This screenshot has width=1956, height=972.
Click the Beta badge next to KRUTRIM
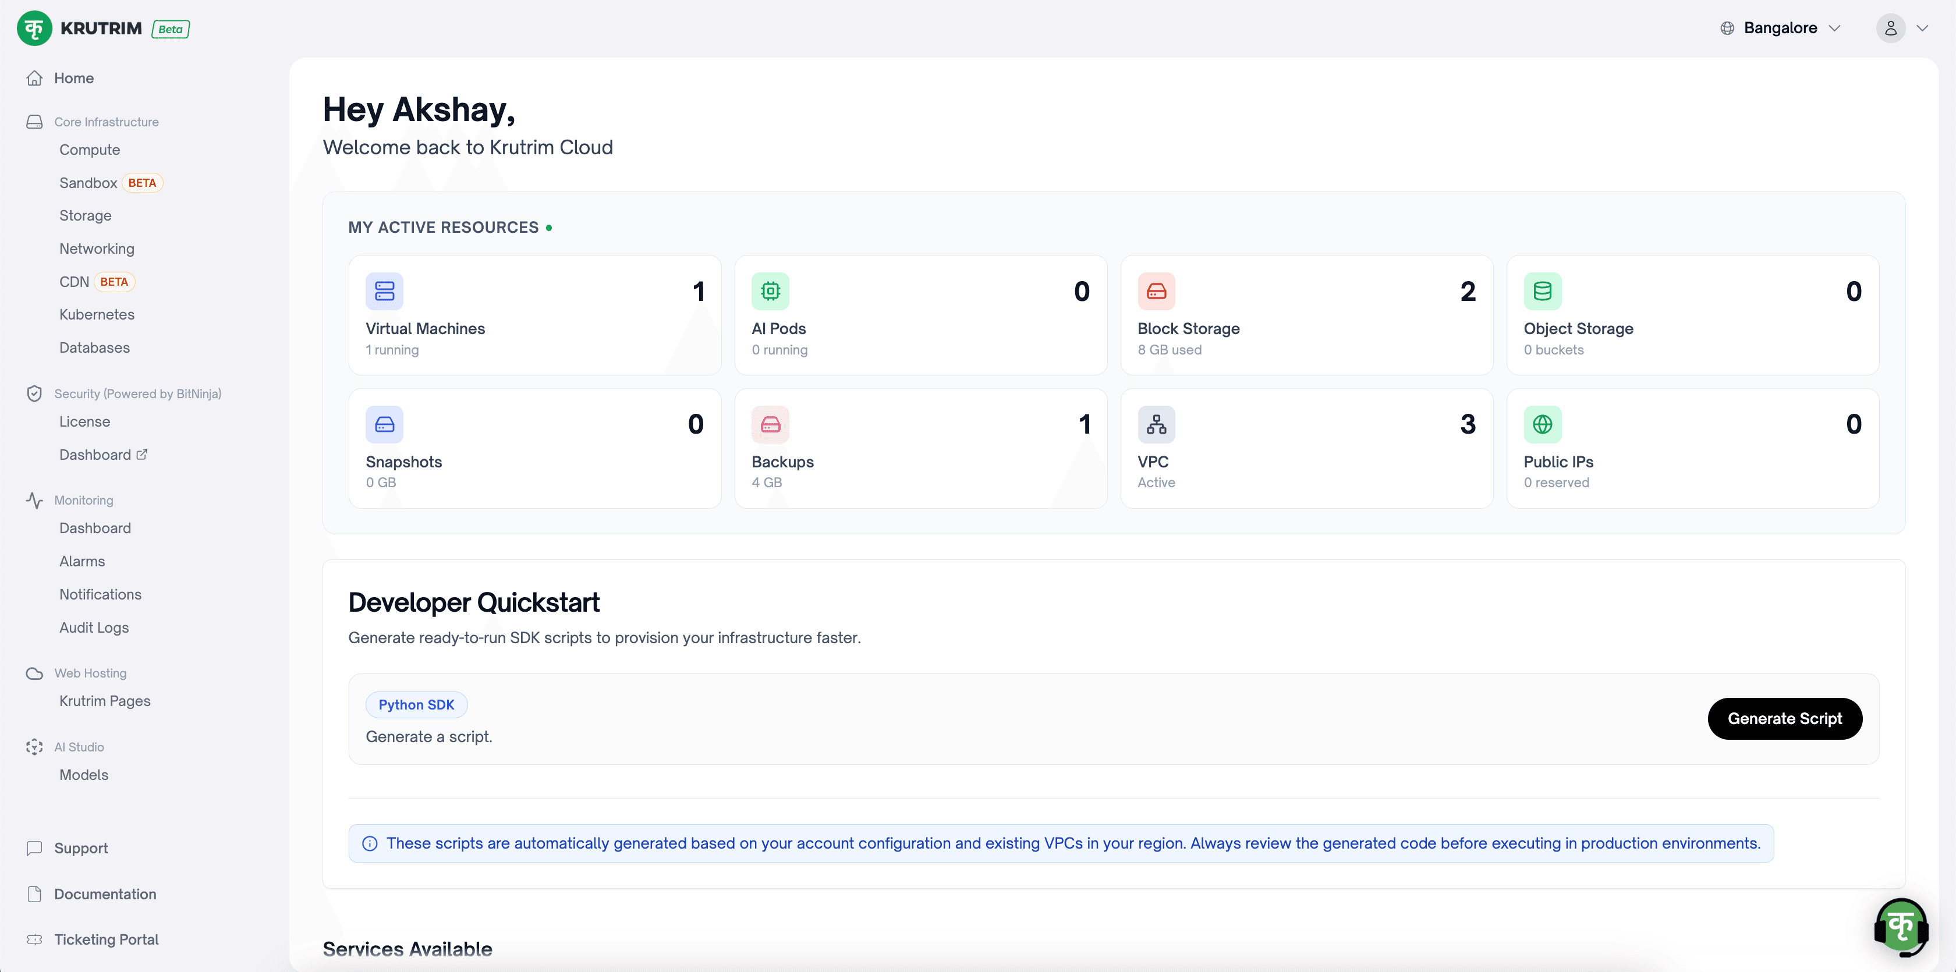[170, 29]
